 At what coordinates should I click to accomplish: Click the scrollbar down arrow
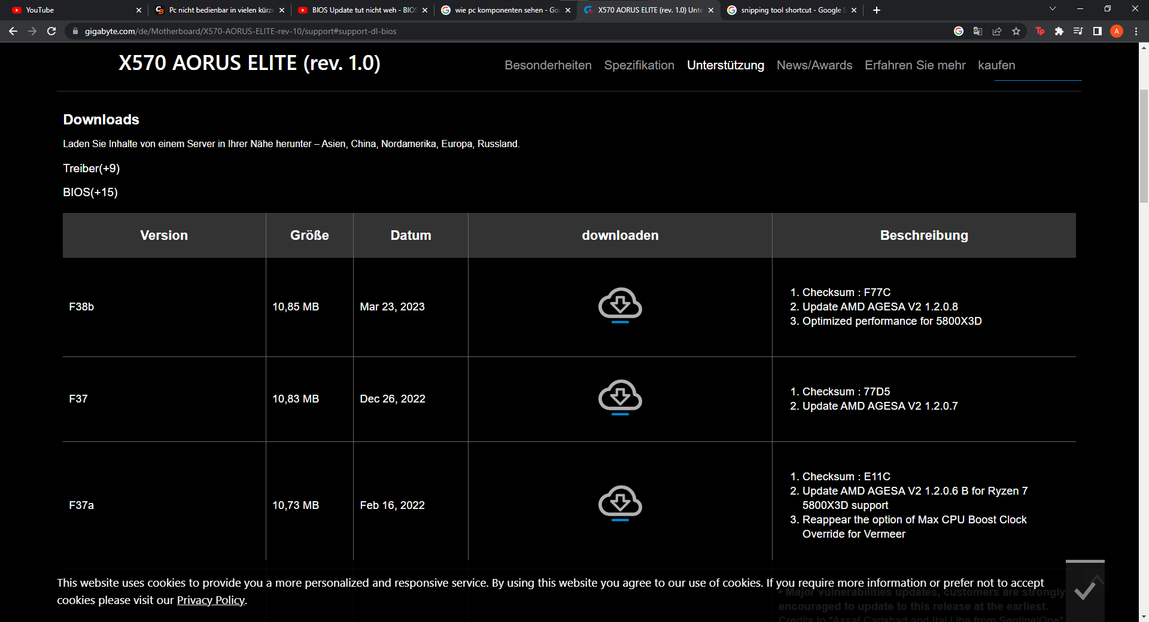click(1144, 617)
